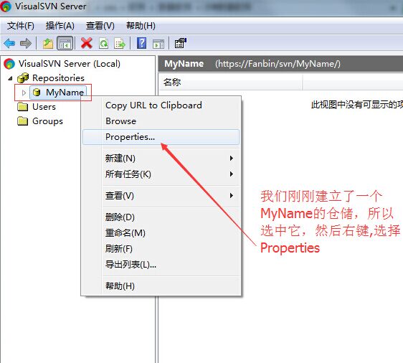Open the 文件(F) menu
The width and height of the screenshot is (403, 363).
click(21, 26)
